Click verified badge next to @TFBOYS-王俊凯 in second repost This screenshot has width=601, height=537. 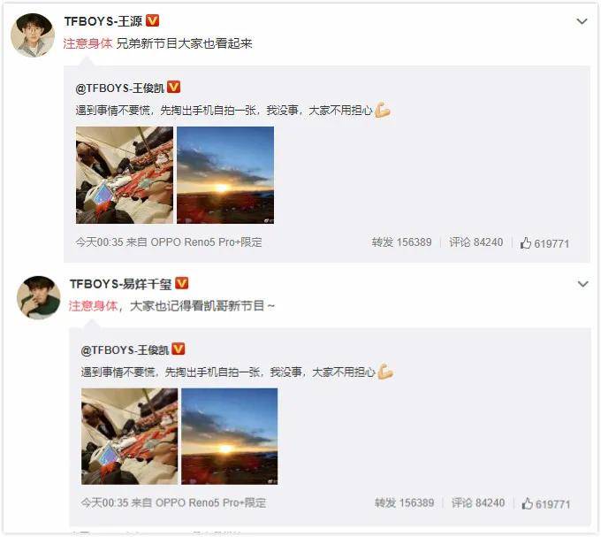(x=179, y=349)
